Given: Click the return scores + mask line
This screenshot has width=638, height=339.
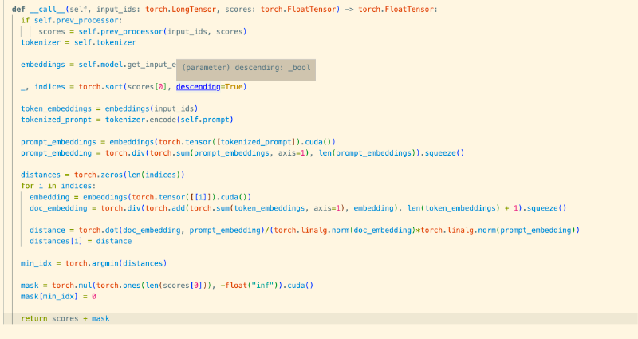Looking at the screenshot, I should tap(65, 318).
